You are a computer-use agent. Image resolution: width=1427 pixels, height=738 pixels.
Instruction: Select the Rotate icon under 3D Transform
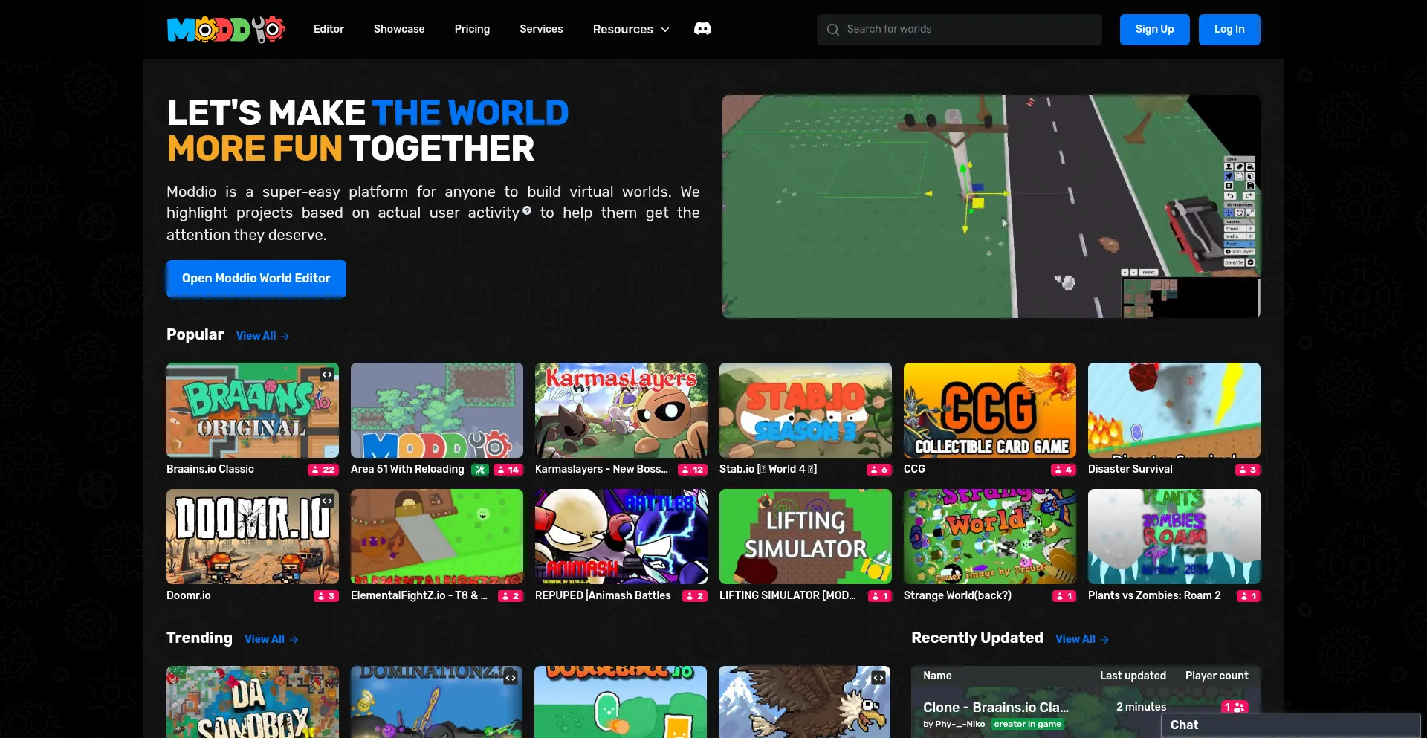point(1239,212)
